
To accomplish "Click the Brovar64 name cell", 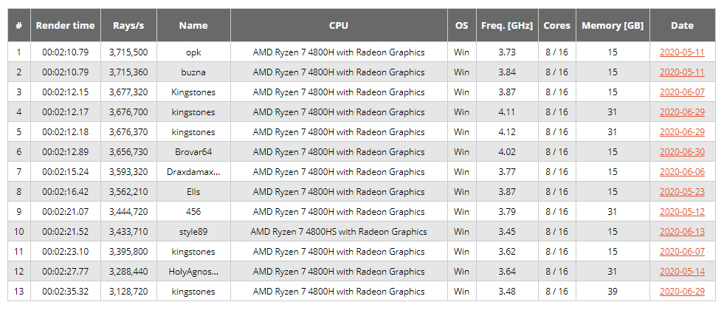I will click(193, 152).
